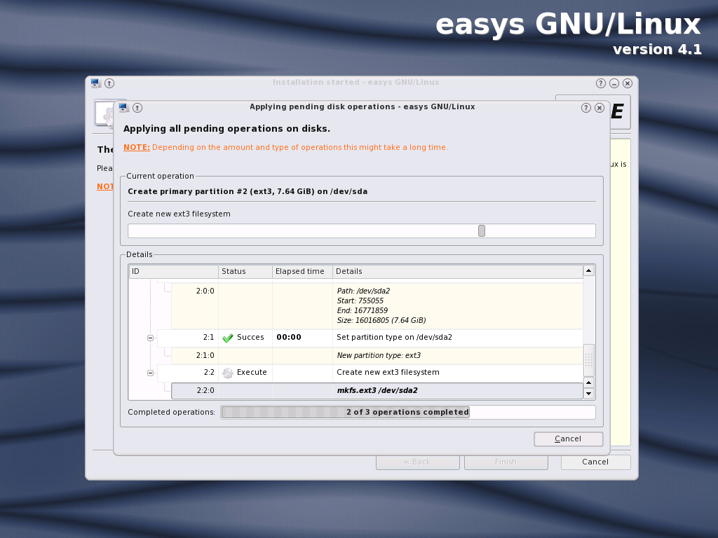
Task: Close the Installation started window
Action: pos(628,83)
